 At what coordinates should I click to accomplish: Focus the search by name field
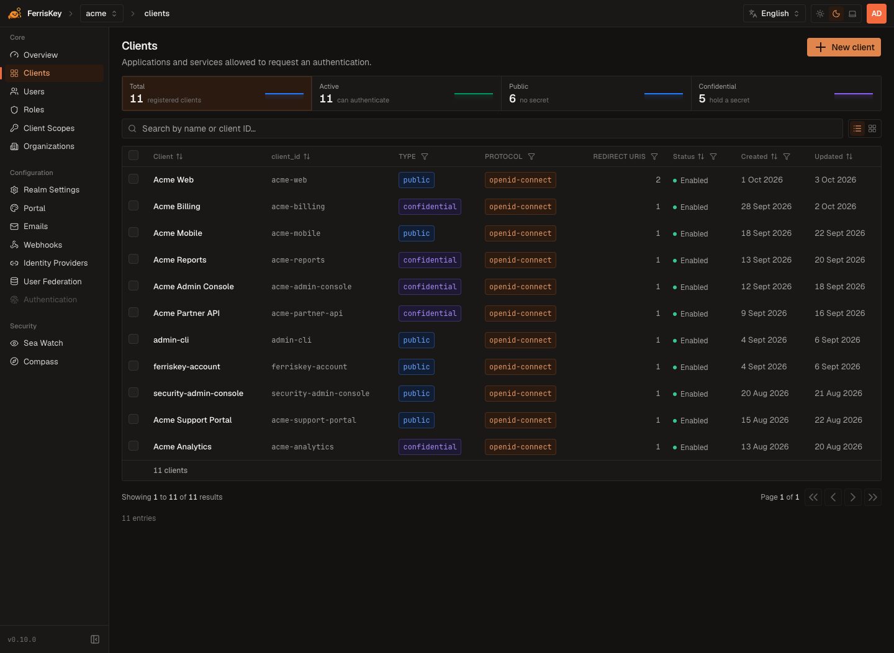click(482, 128)
